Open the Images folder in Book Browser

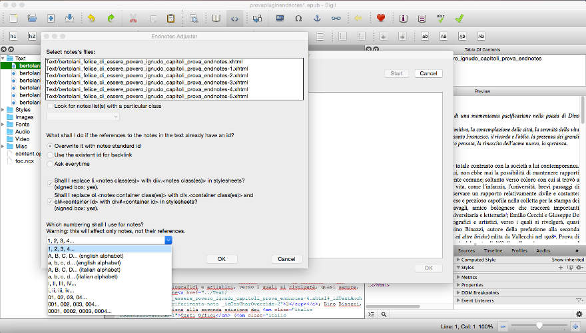coord(24,117)
